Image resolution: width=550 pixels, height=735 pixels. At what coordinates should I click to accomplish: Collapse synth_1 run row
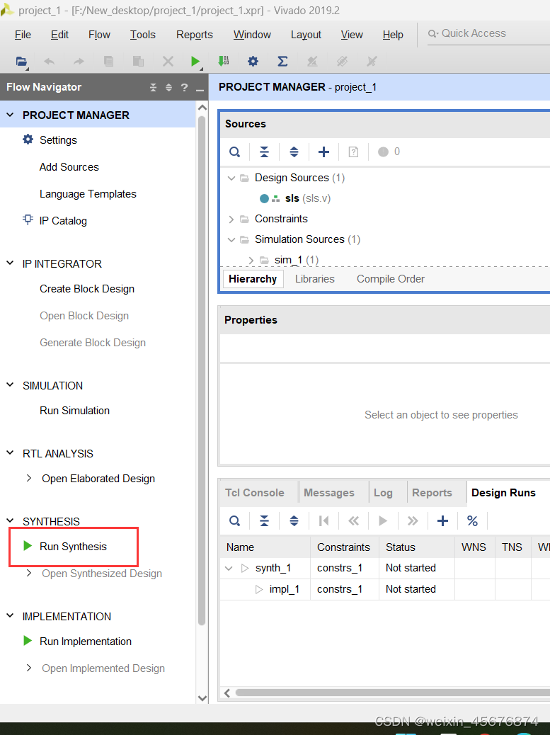(229, 568)
